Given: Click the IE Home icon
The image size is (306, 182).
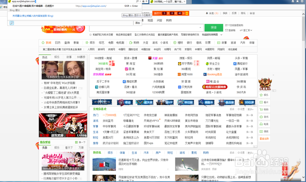Looking at the screenshot, I should pyautogui.click(x=293, y=1).
